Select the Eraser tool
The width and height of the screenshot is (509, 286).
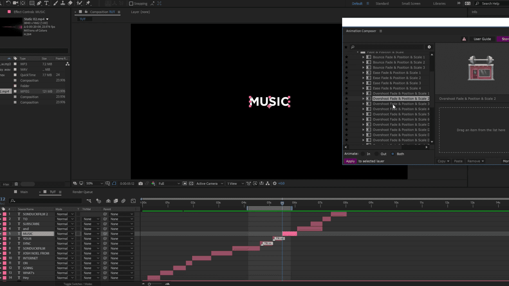click(x=70, y=3)
